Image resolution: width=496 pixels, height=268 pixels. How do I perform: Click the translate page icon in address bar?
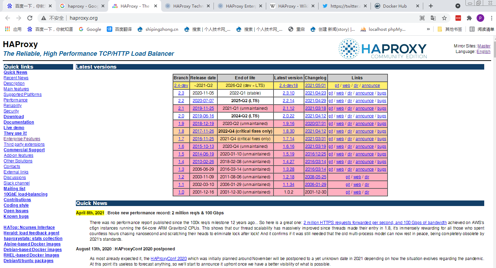tap(433, 18)
